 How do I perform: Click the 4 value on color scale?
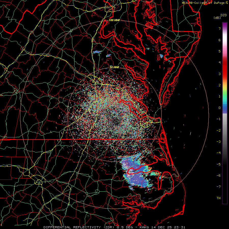[x=220, y=63]
